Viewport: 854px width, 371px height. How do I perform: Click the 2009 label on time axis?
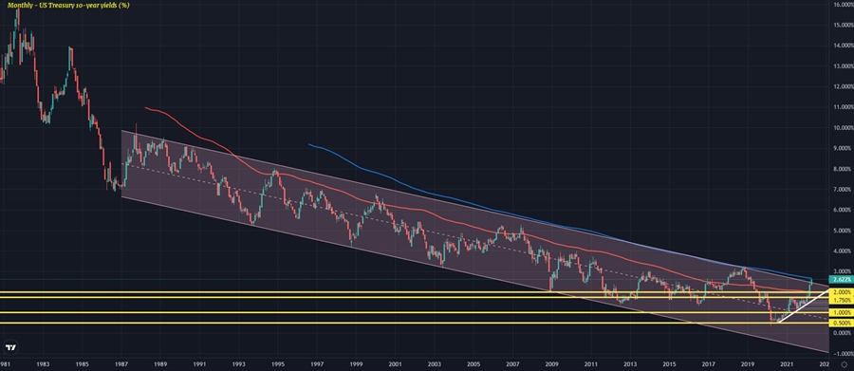(551, 364)
